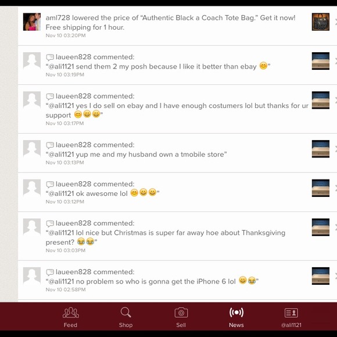This screenshot has width=337, height=337.
Task: Open the Coach Tote Bag listing thumbnail
Action: pyautogui.click(x=321, y=21)
